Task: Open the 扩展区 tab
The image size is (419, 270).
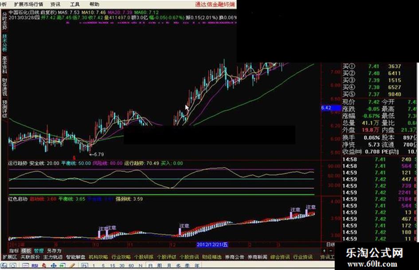Action: (x=10, y=257)
